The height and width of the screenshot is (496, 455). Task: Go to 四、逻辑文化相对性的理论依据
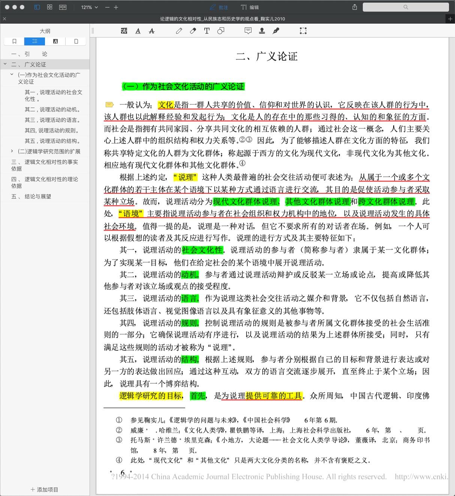click(45, 183)
